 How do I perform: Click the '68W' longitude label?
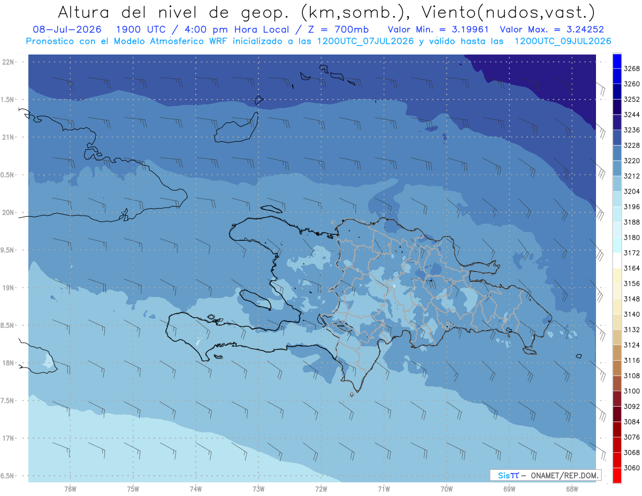[x=572, y=488]
